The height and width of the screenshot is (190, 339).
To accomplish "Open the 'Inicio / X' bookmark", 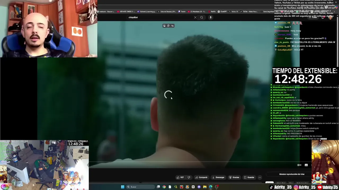I will tap(234, 12).
